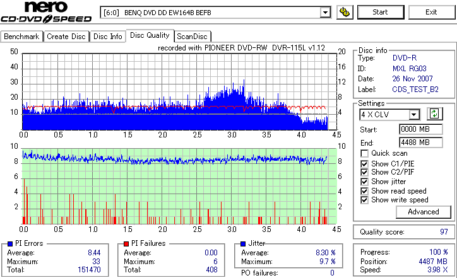Click the Position value 4487 MB
The image size is (457, 278).
click(x=433, y=262)
